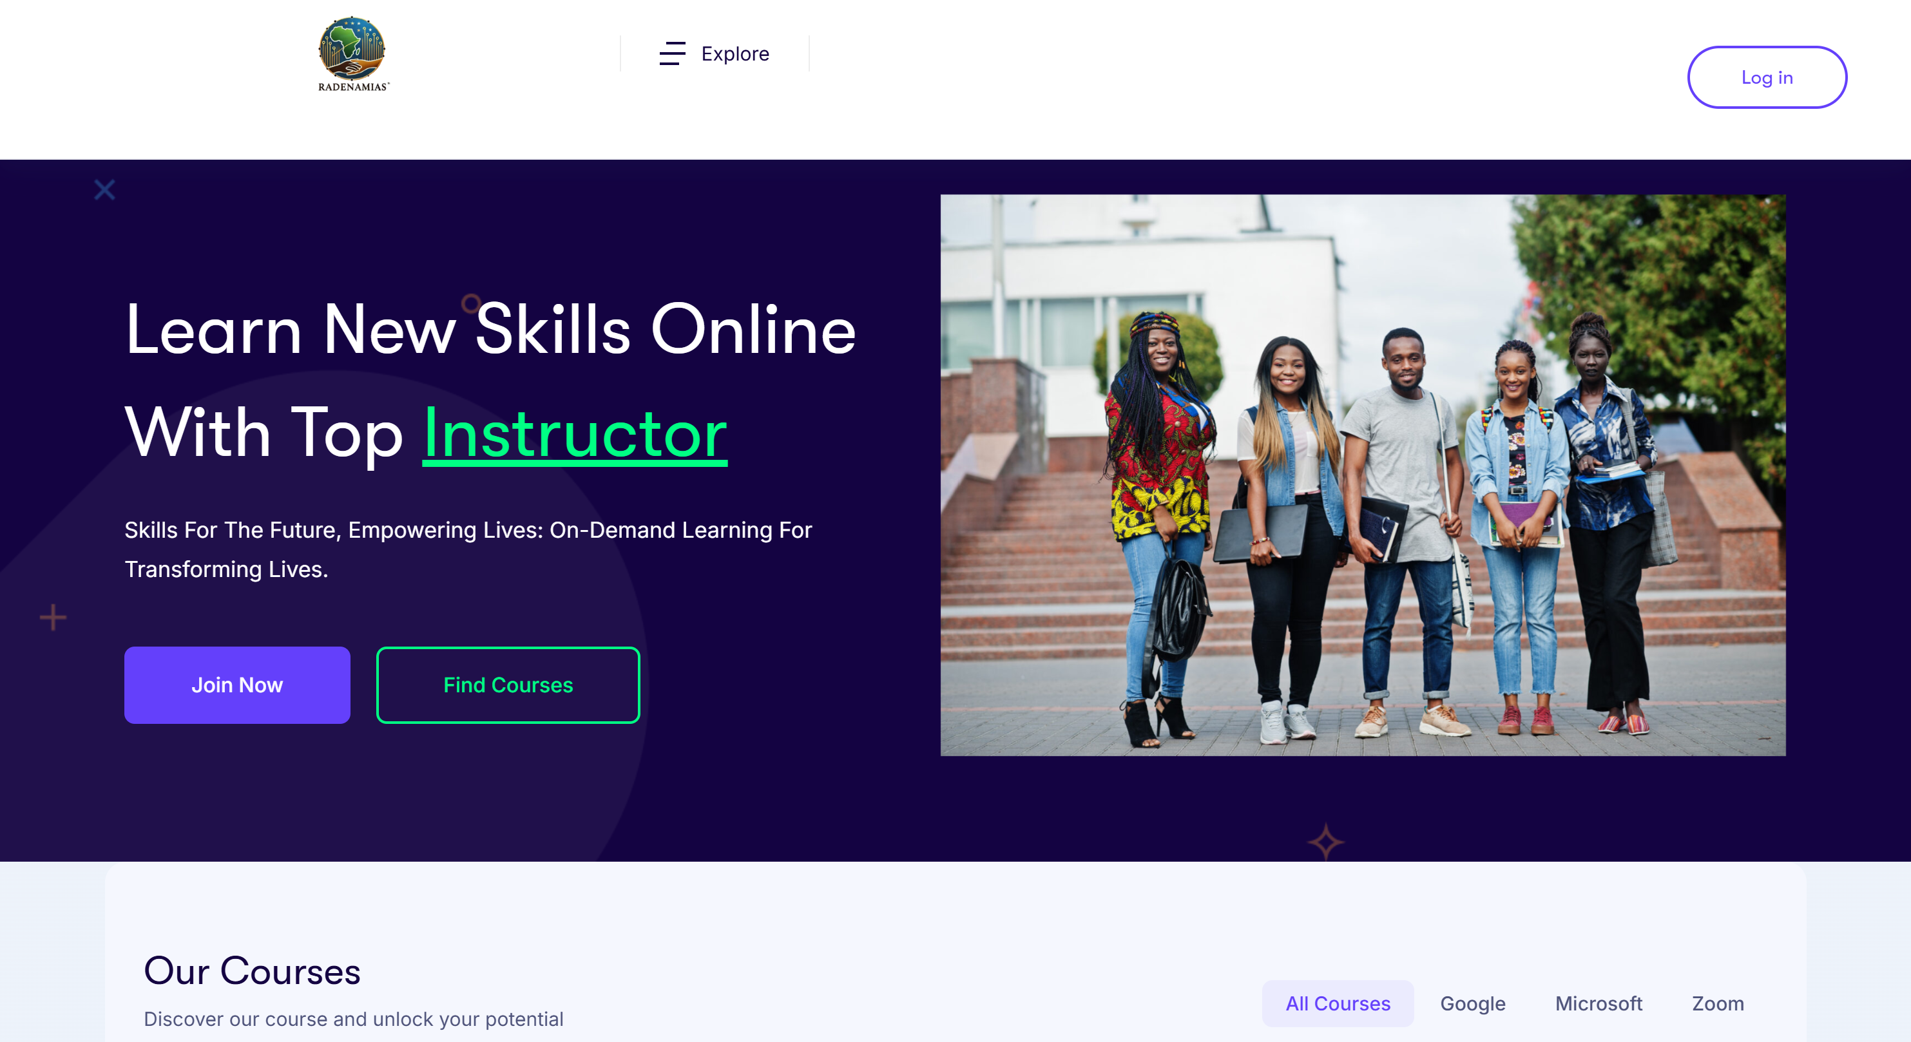This screenshot has width=1911, height=1042.
Task: Click the Discover our course subtitle text
Action: tap(353, 1018)
